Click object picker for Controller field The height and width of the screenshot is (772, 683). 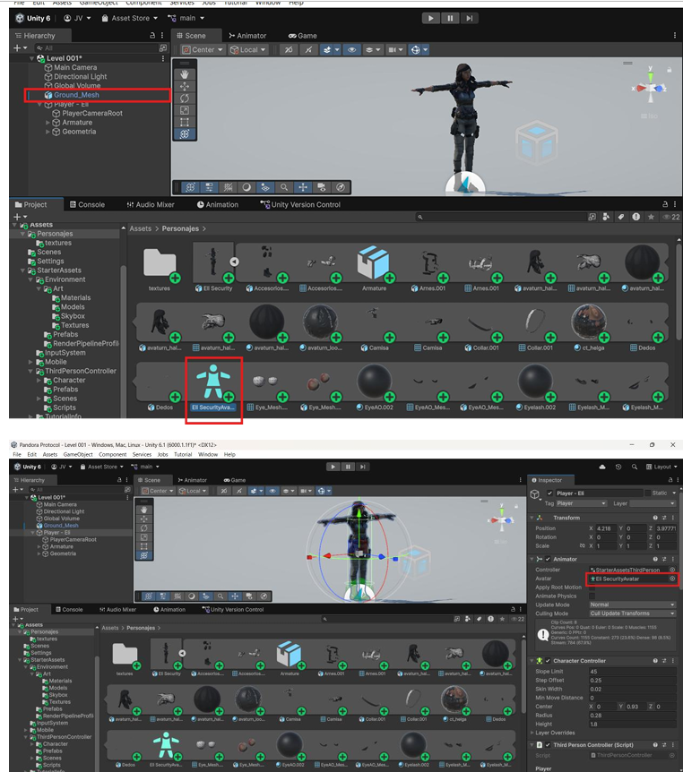pyautogui.click(x=672, y=570)
